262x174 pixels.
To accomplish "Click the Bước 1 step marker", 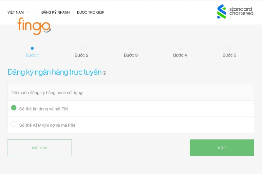I will click(x=32, y=48).
